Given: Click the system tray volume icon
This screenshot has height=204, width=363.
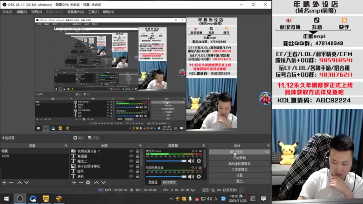Looking at the screenshot, I should pyautogui.click(x=209, y=199).
